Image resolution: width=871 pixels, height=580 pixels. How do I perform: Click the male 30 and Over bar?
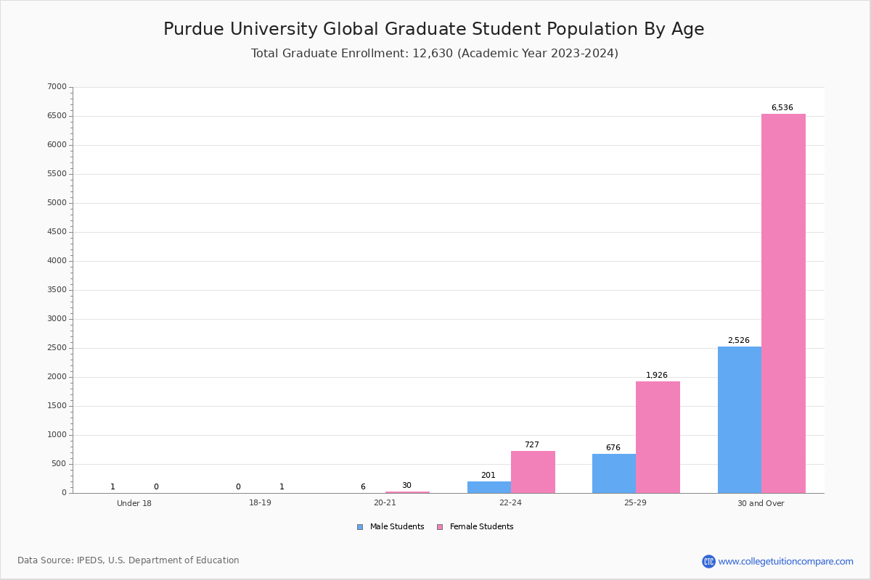[739, 420]
